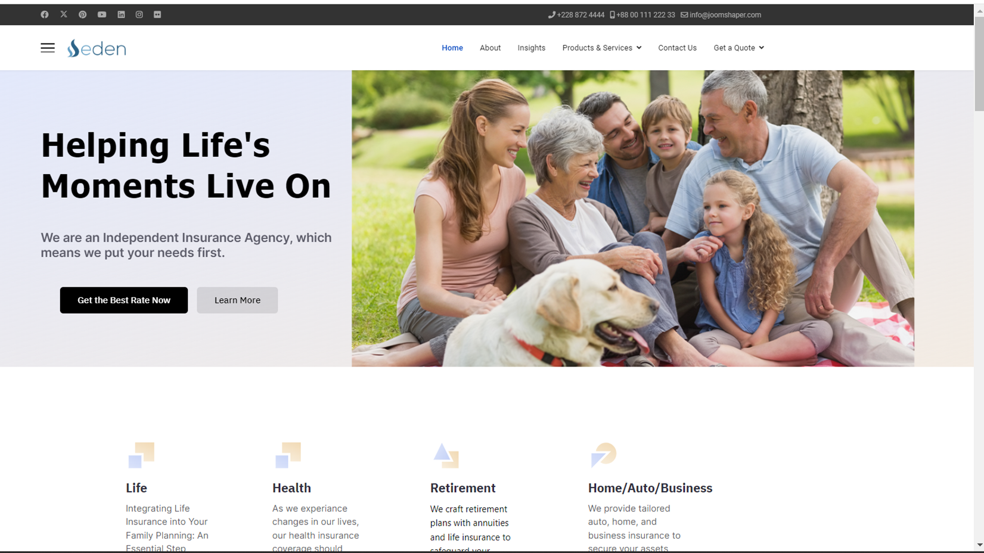Click the Learn More button
Image resolution: width=984 pixels, height=553 pixels.
237,300
